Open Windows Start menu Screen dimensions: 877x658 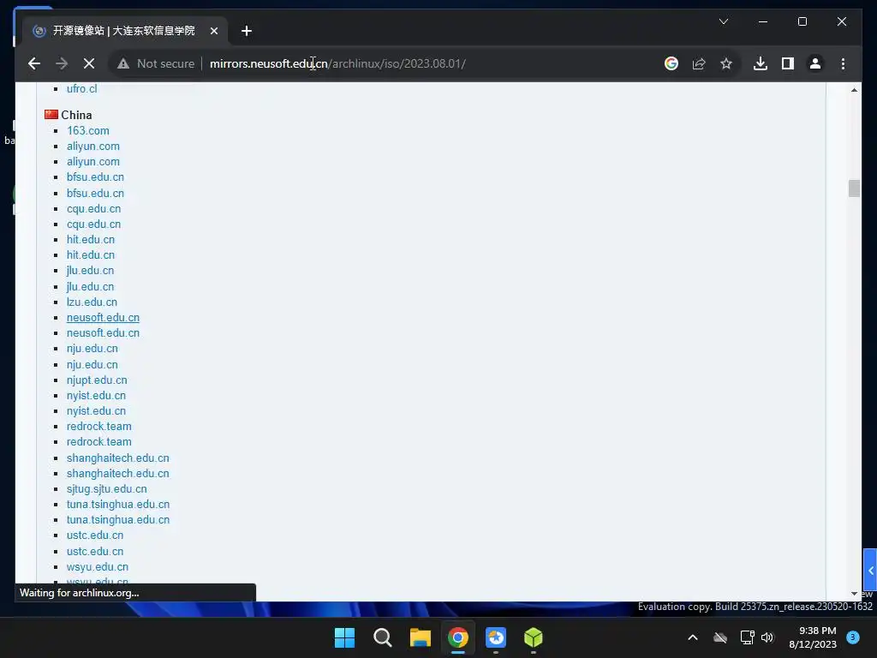pos(344,637)
